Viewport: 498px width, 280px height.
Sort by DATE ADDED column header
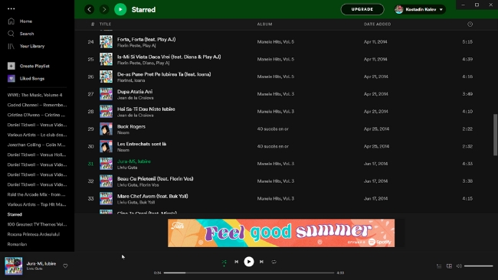[x=377, y=24]
